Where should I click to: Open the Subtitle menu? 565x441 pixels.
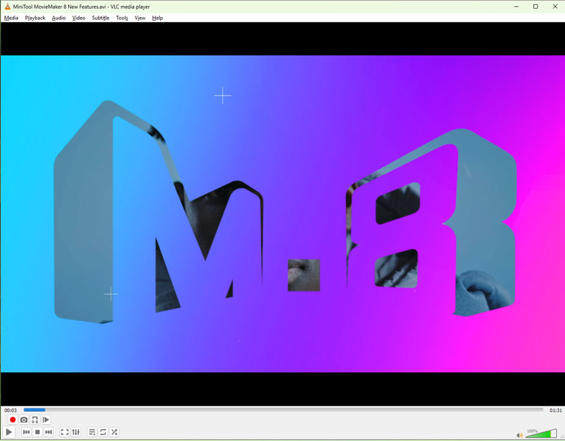(x=101, y=18)
